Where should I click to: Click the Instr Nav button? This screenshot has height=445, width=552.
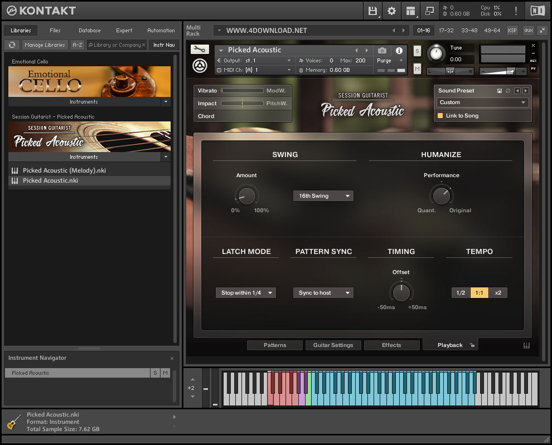pos(164,45)
